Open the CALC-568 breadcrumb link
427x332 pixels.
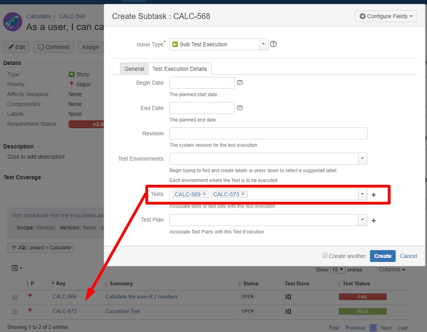(72, 16)
